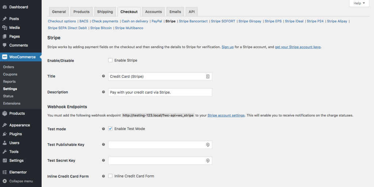This screenshot has height=187, width=374.
Task: Click the Media library icon
Action: pyautogui.click(x=4, y=28)
